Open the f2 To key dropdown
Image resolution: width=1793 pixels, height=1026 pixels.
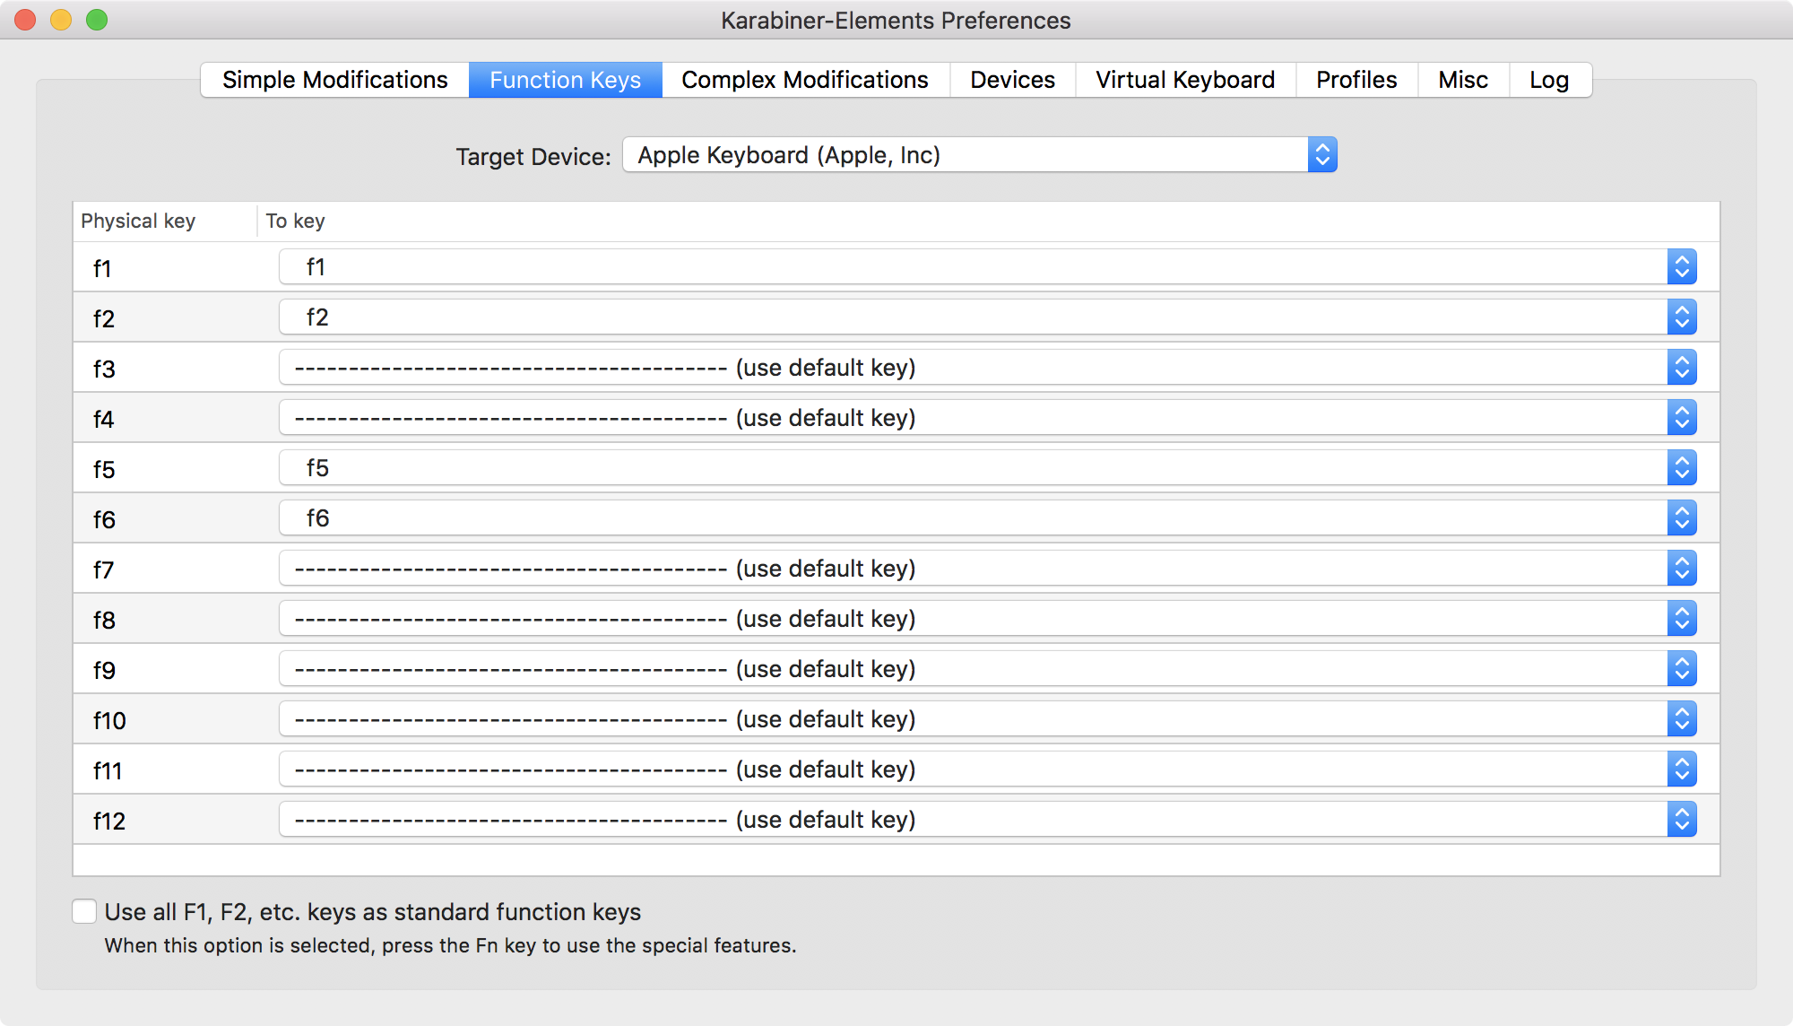coord(986,317)
